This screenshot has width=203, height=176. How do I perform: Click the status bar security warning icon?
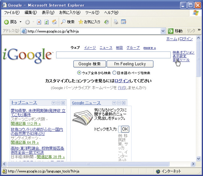click(x=4, y=171)
